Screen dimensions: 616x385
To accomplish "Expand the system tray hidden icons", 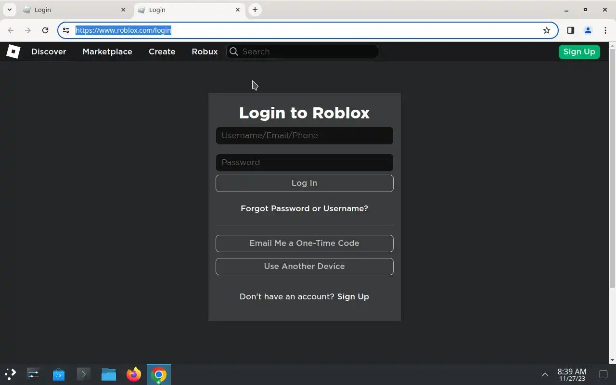I will pos(545,374).
